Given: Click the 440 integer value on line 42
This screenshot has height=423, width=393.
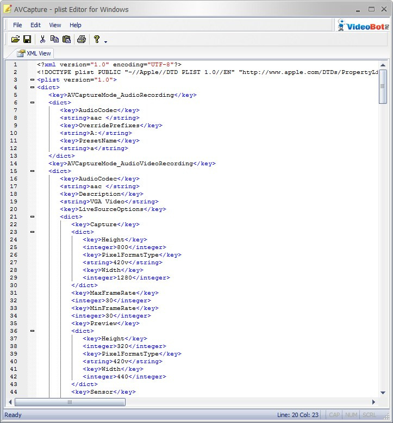Looking at the screenshot, I should coord(123,377).
